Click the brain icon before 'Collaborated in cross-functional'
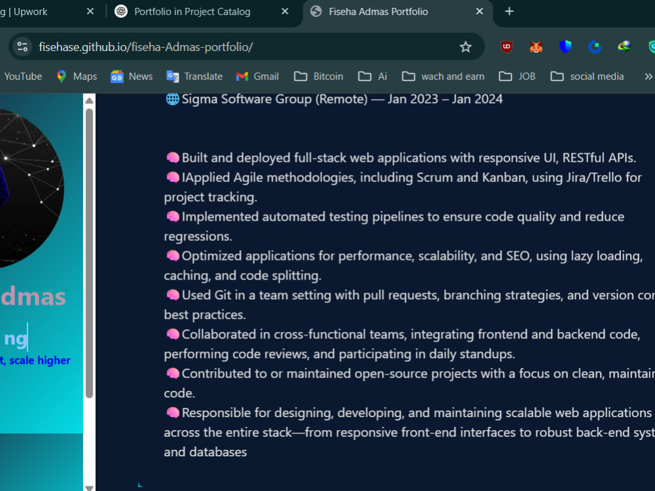655x491 pixels. point(172,335)
